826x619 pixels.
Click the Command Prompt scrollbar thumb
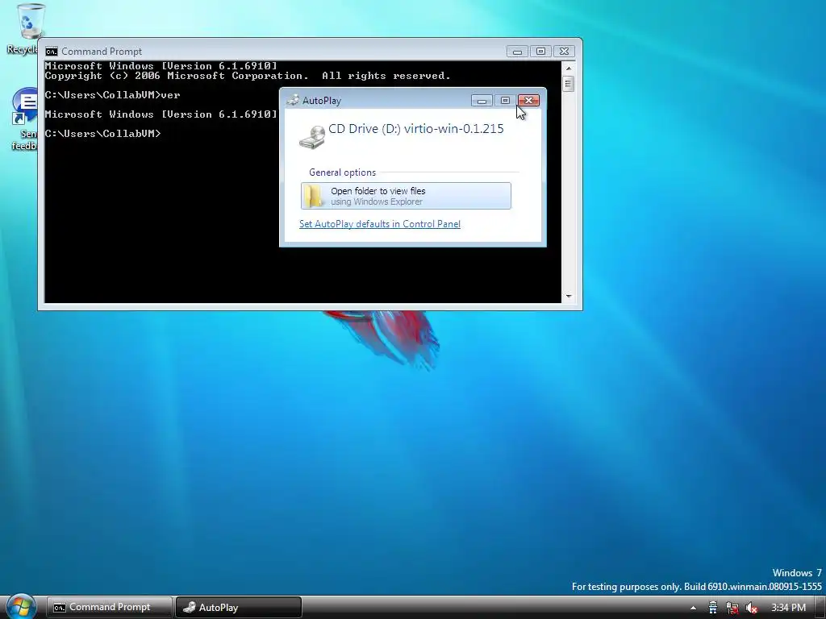(568, 84)
